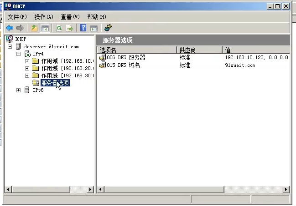Go up one level with folder icon
This screenshot has height=206, width=296.
[34, 28]
